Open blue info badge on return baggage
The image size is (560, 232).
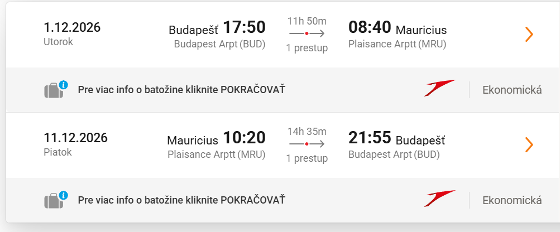(64, 195)
